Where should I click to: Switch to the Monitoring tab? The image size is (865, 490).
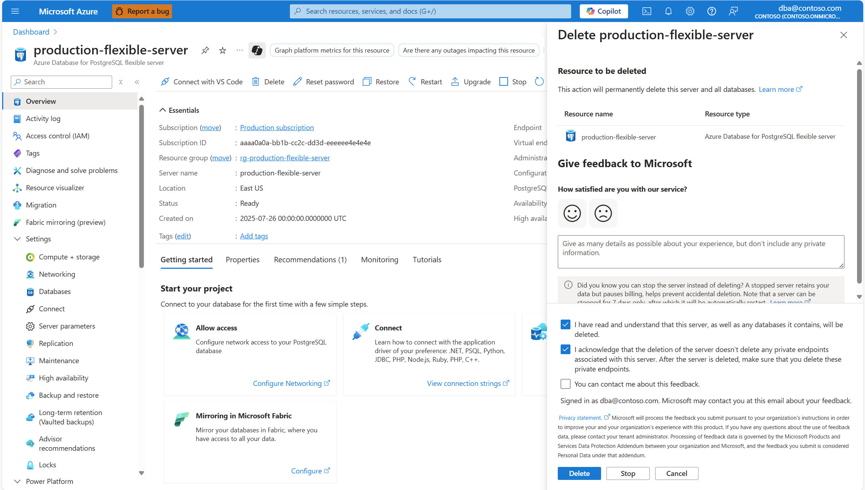(379, 260)
